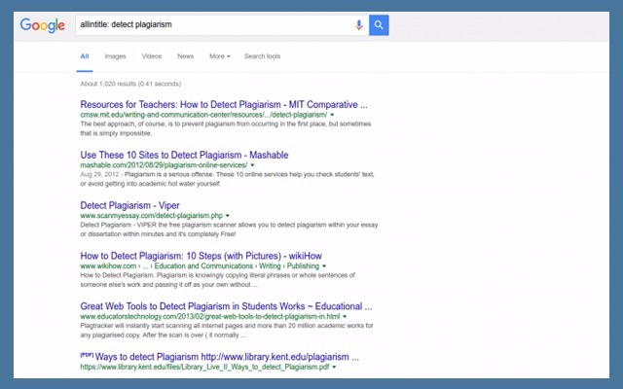This screenshot has width=623, height=389.
Task: Expand arrow next to wikihow.com breadcrumb
Action: (324, 265)
